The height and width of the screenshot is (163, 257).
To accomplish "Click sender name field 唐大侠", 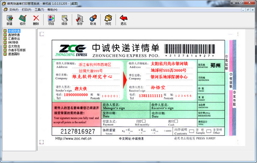I will click(x=81, y=89).
